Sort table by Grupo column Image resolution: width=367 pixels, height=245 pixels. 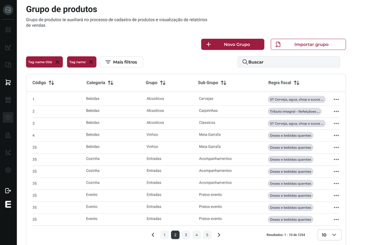163,83
